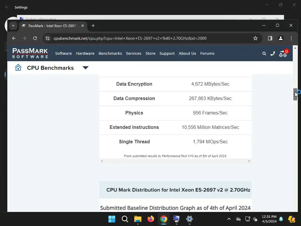Click the Single Thread label
This screenshot has height=226, width=301.
pos(134,142)
